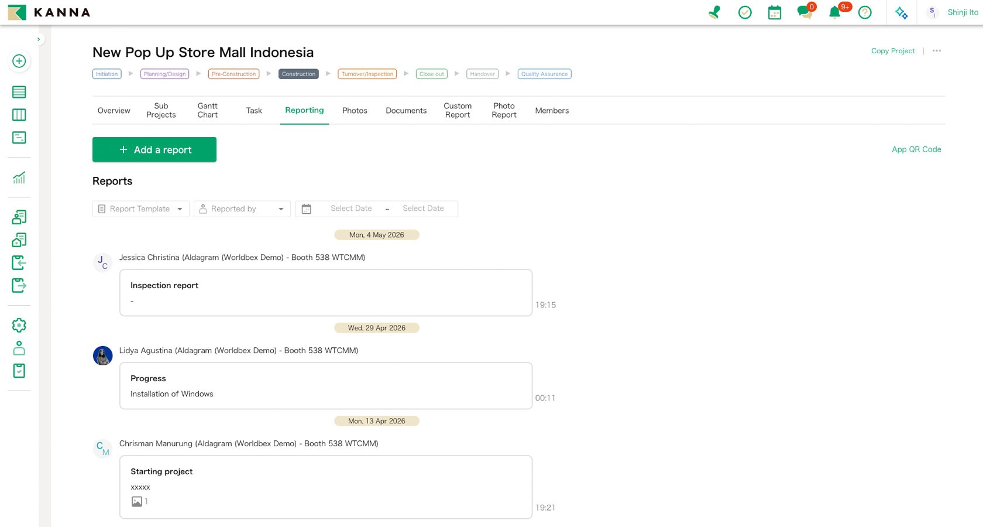Click the second Select Date field
The width and height of the screenshot is (983, 527).
[423, 208]
